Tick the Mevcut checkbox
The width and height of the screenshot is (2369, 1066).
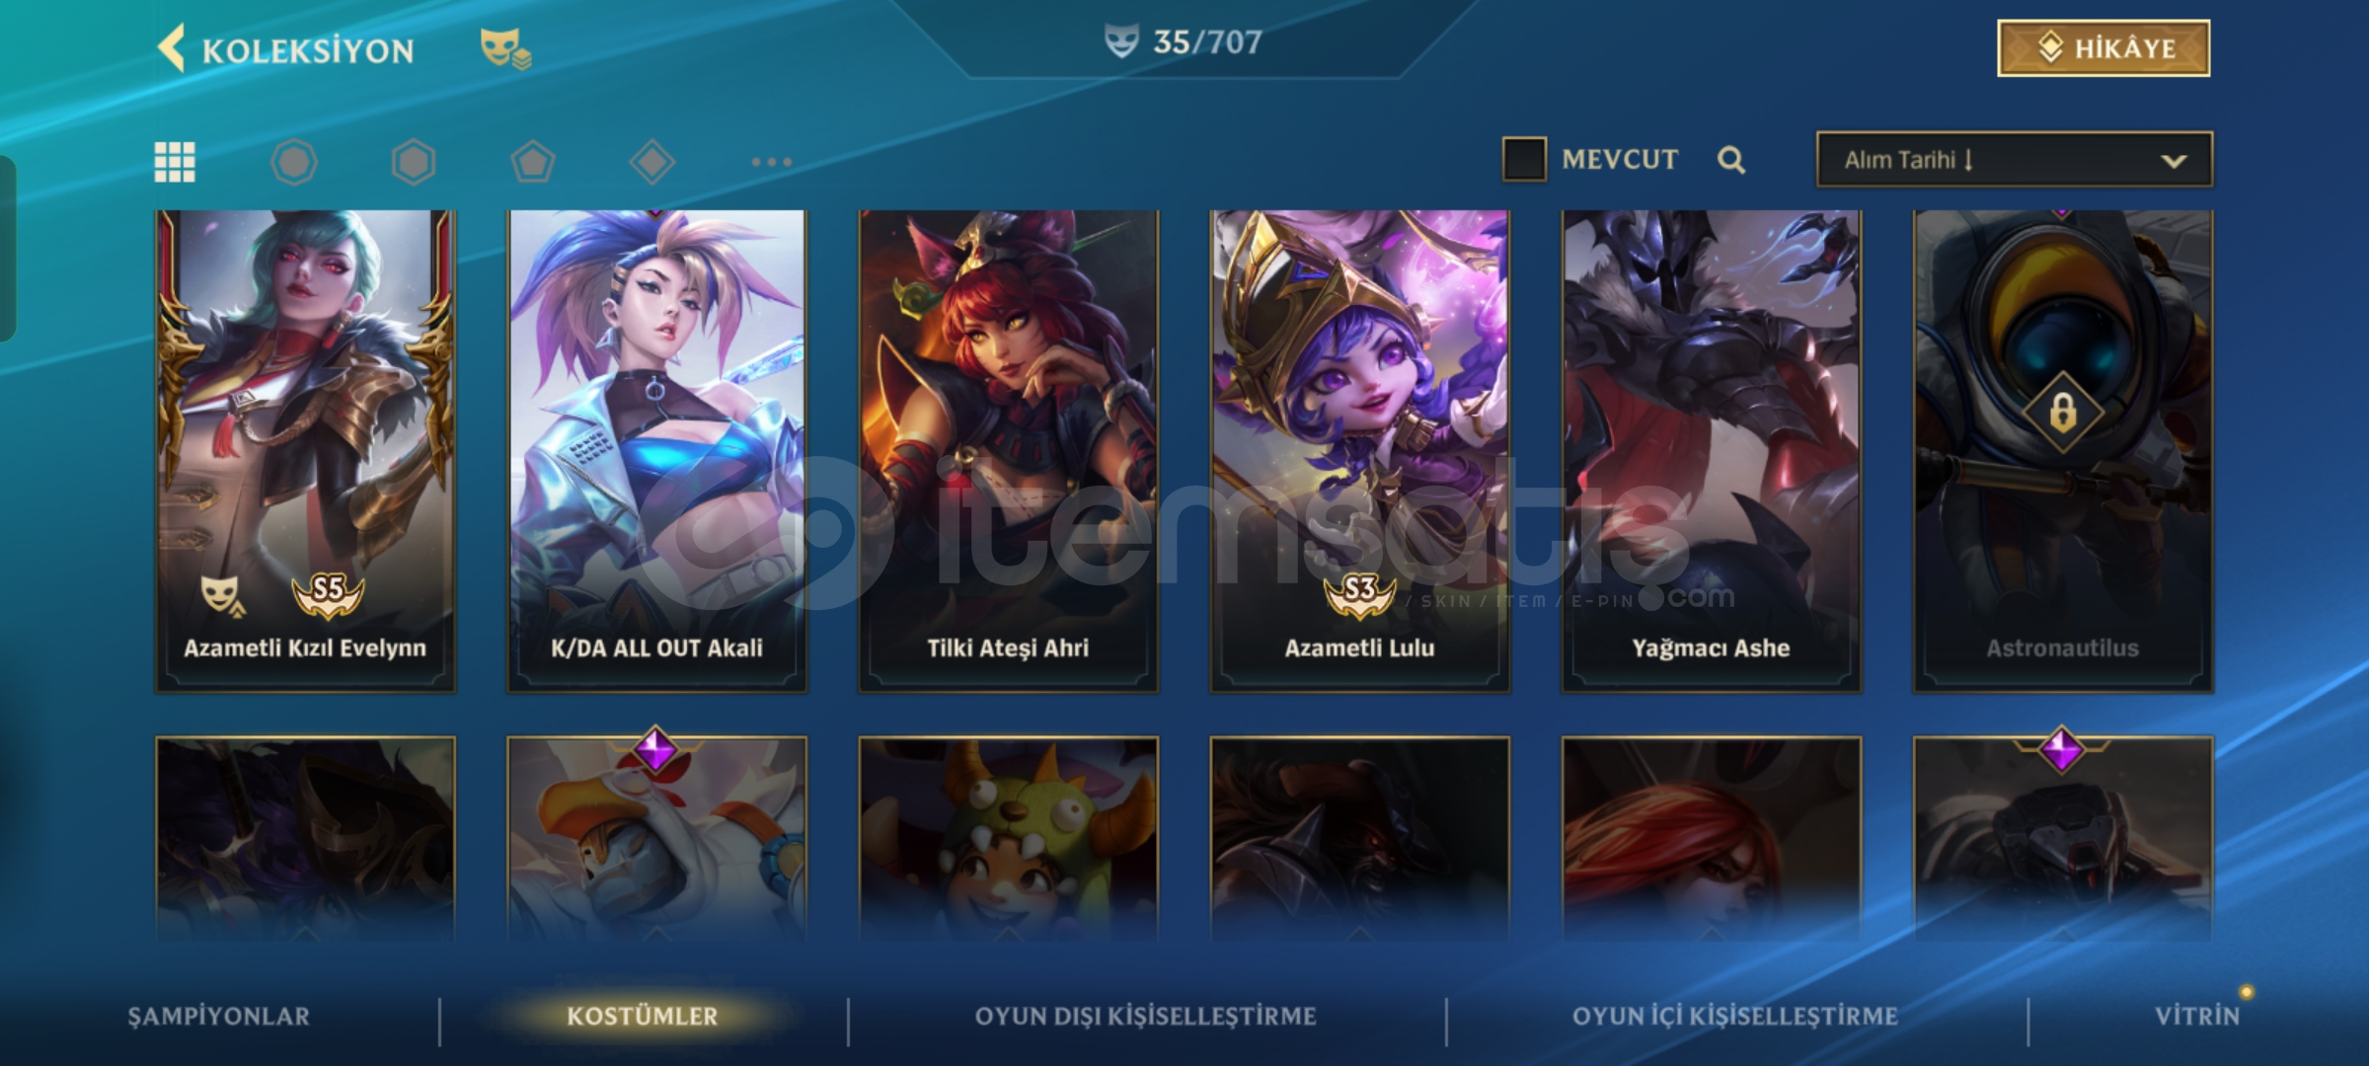tap(1524, 159)
